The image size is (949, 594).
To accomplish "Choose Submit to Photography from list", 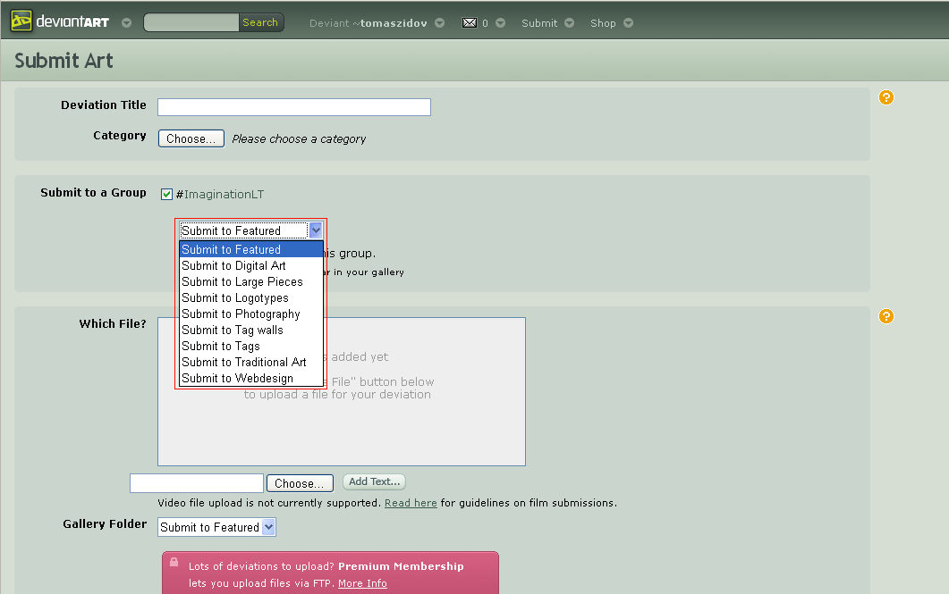I will click(241, 314).
